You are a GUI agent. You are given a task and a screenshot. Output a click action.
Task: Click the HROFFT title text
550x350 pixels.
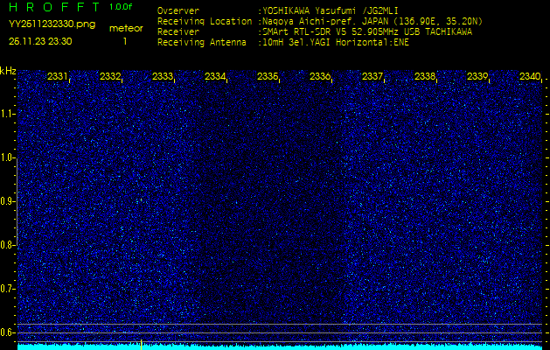click(x=53, y=8)
